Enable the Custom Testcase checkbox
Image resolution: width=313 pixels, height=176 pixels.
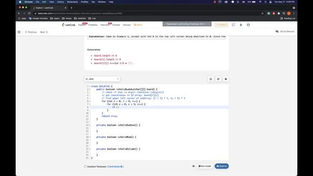85,166
